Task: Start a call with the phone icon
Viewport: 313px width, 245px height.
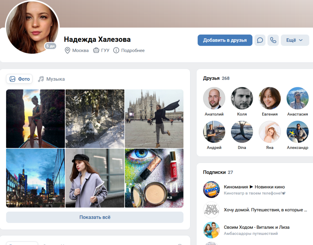Action: 273,40
